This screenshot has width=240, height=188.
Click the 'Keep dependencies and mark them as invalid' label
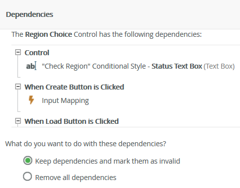[108, 161]
